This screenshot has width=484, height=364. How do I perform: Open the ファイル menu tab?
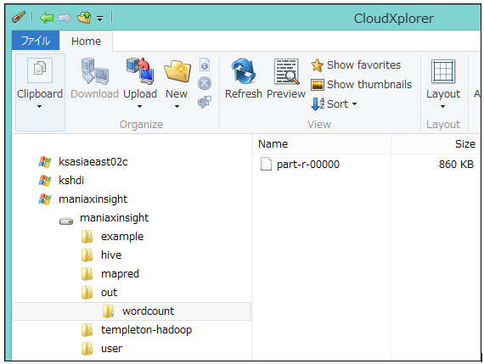[36, 41]
